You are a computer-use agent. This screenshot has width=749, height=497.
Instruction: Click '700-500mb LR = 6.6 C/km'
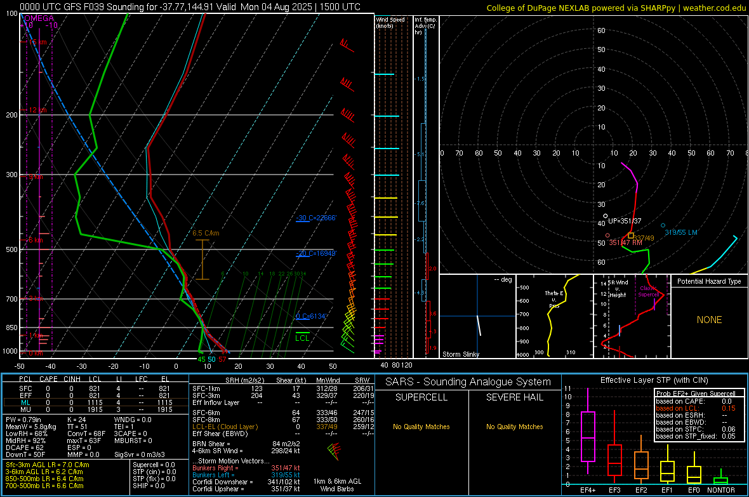pos(44,486)
